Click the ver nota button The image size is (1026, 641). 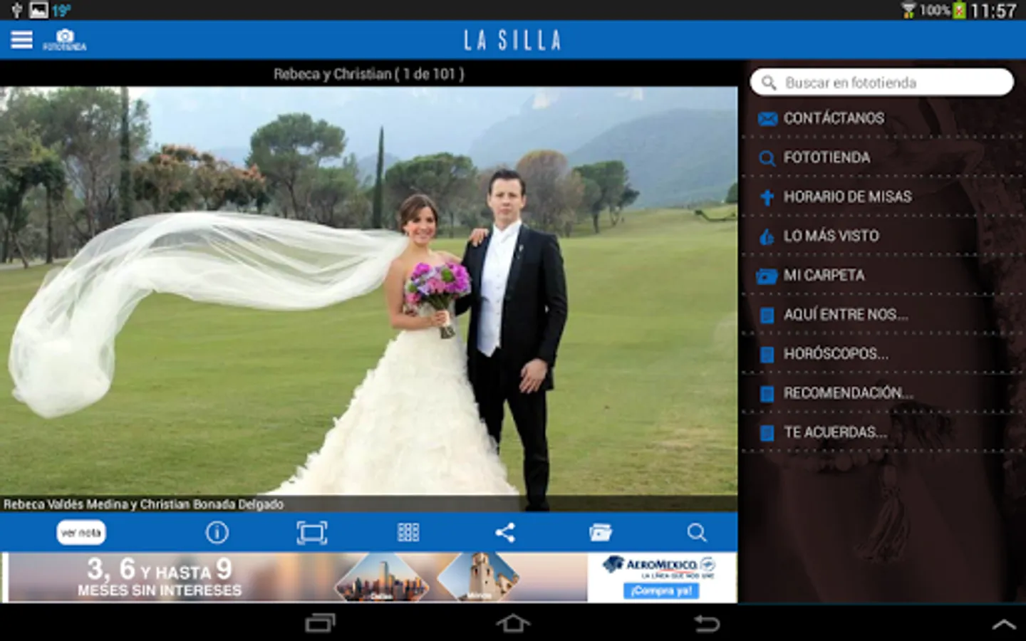coord(80,532)
